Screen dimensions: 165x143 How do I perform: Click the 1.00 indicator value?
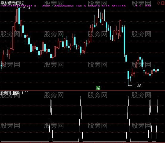pyautogui.click(x=25, y=93)
